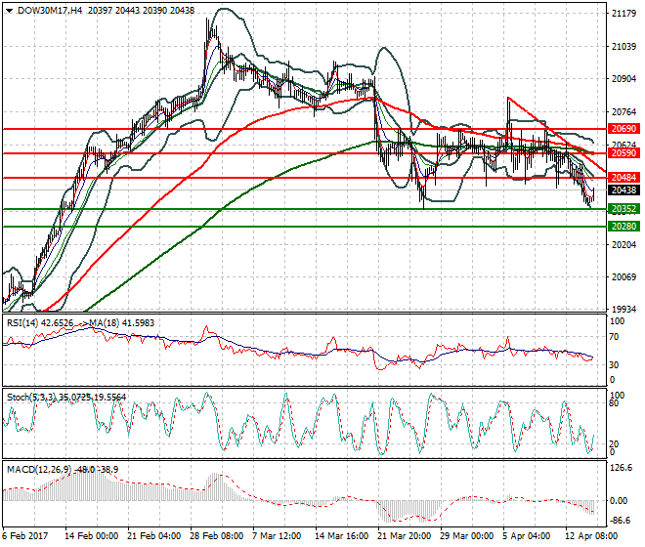Click the MACD 126.6 scale value
The image size is (645, 547).
pyautogui.click(x=622, y=468)
